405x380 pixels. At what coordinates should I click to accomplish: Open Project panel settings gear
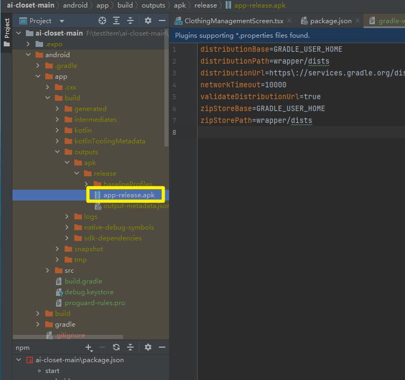148,21
